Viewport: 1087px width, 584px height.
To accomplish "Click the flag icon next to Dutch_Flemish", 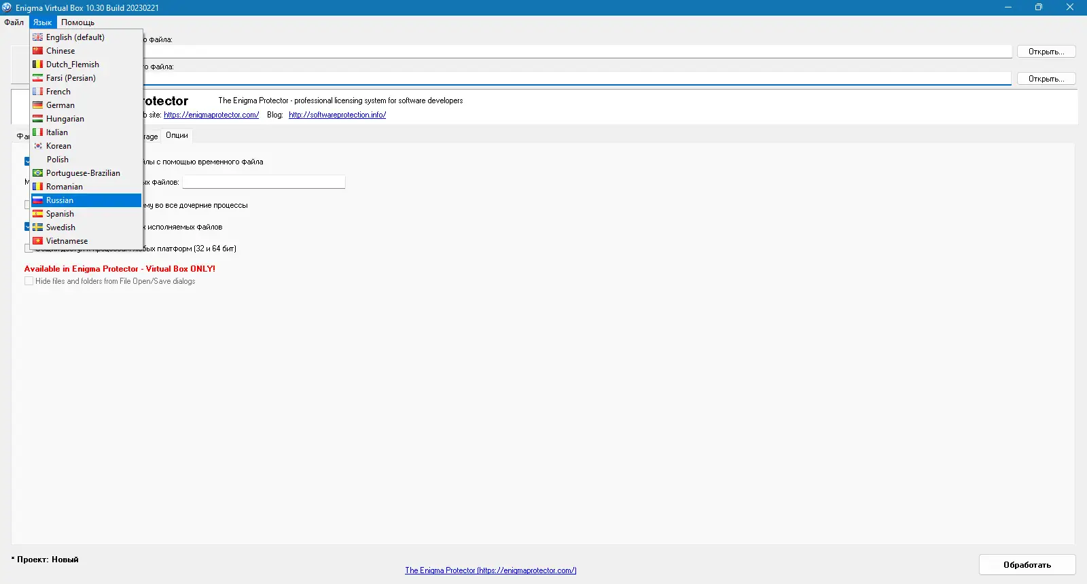I will click(38, 65).
